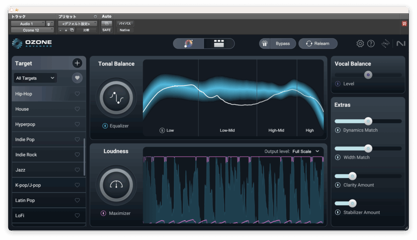The image size is (417, 240).
Task: Open the Ozone settings gear
Action: pos(360,44)
